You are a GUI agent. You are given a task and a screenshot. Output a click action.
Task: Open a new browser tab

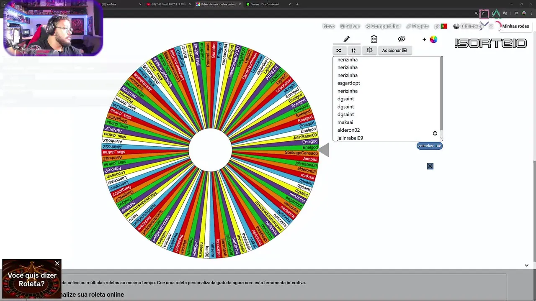[297, 4]
